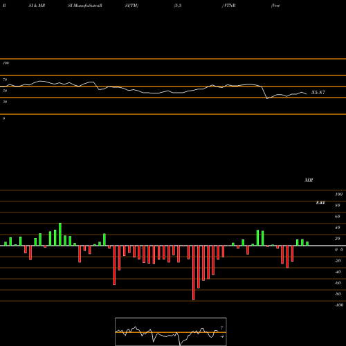The width and height of the screenshot is (346, 346).
Task: Open the mini overview chart thumbnail
Action: (x=171, y=331)
